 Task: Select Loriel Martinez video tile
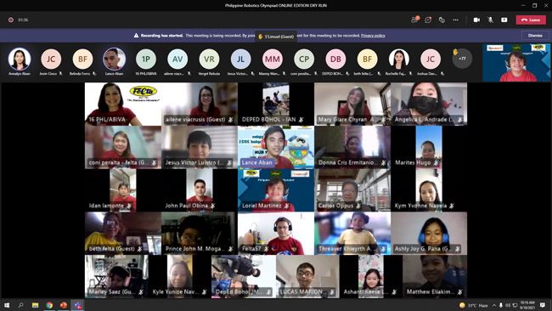coord(276,190)
